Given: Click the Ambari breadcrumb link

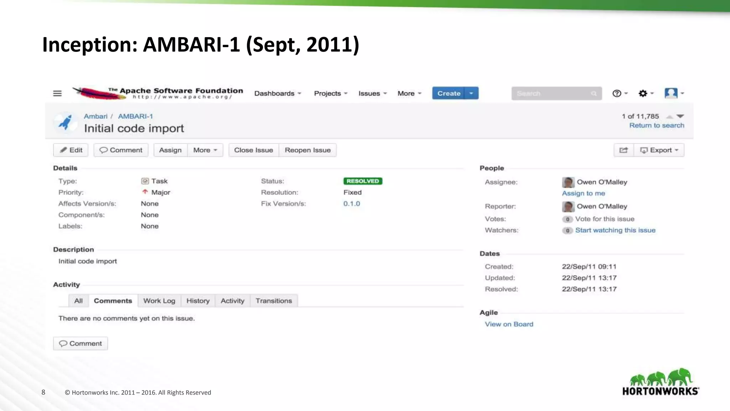Looking at the screenshot, I should click(x=96, y=116).
